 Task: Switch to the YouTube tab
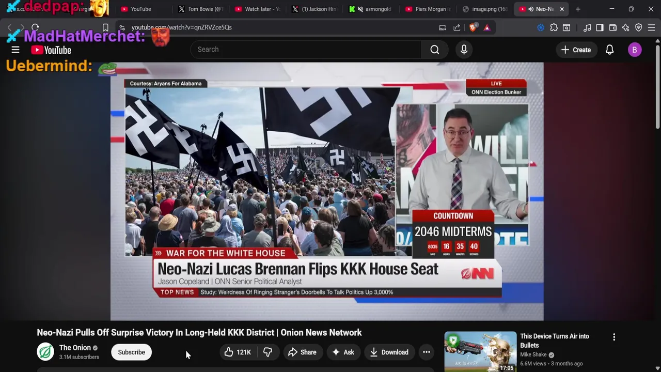tap(140, 9)
